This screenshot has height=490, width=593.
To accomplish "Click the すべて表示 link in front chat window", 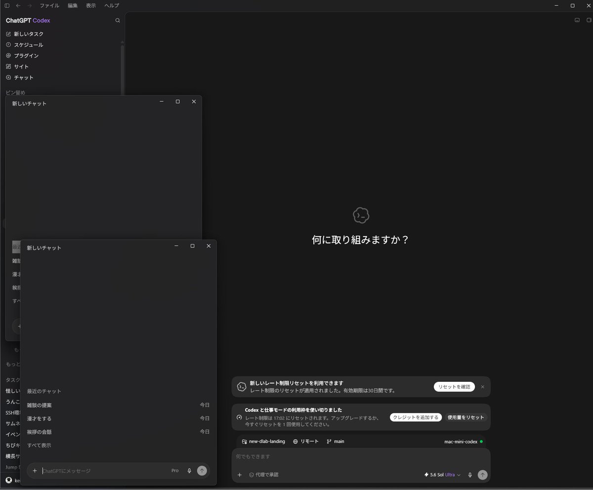I will coord(39,446).
